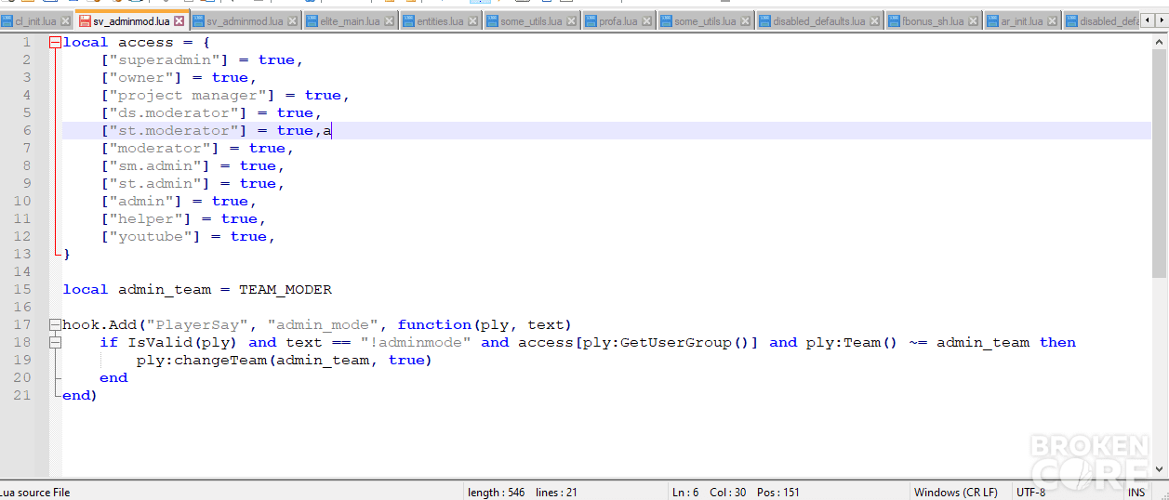Close the unsaved sv_adminmod.lua tab via red X

pyautogui.click(x=179, y=20)
